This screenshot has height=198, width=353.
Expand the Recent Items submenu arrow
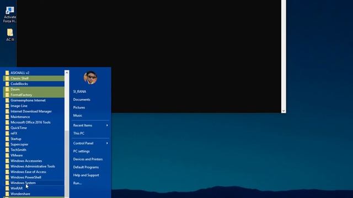point(107,125)
